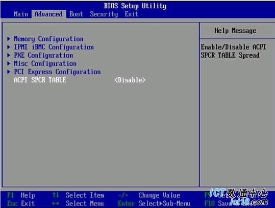The width and height of the screenshot is (275, 208).
Task: Open the Memory Configuration submenu
Action: pos(48,39)
